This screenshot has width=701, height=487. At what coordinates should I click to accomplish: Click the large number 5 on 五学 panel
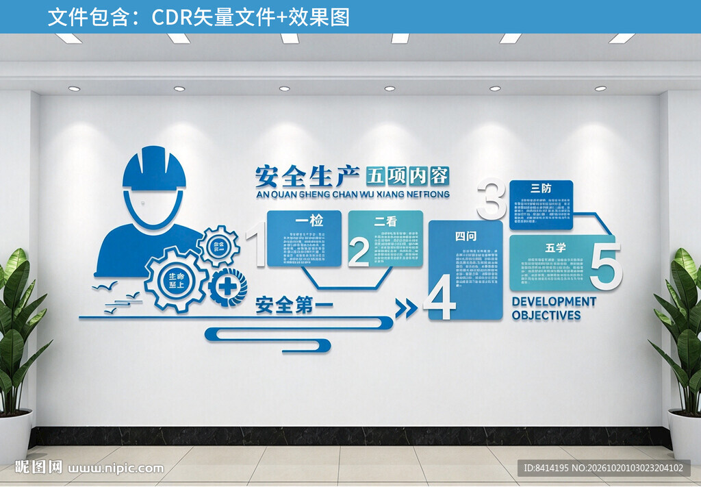coord(607,266)
